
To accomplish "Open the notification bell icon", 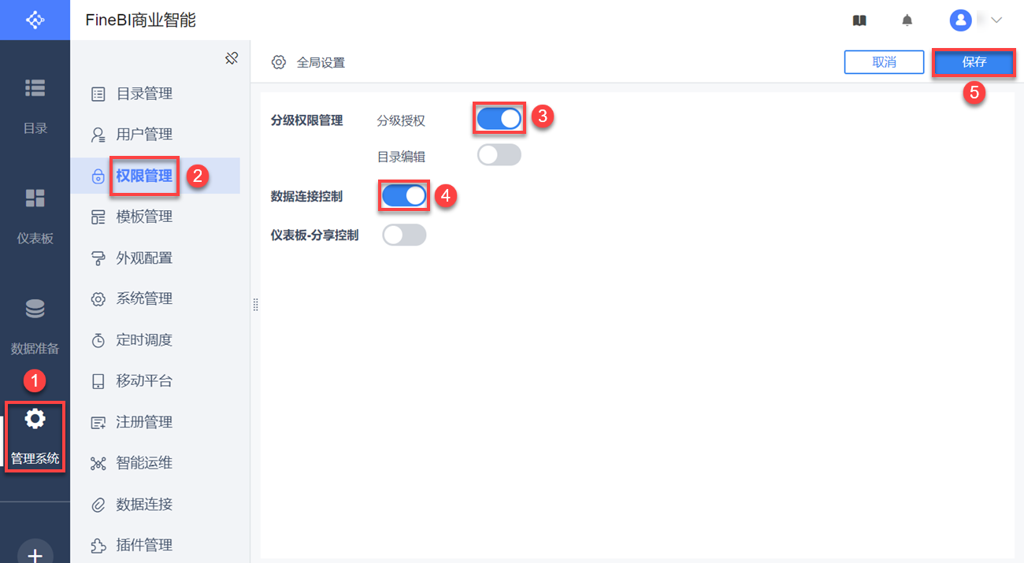I will click(907, 20).
